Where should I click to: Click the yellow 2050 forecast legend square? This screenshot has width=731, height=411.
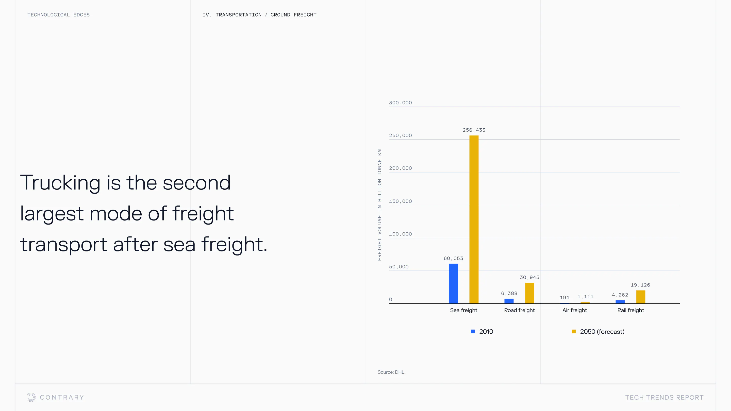pyautogui.click(x=574, y=332)
